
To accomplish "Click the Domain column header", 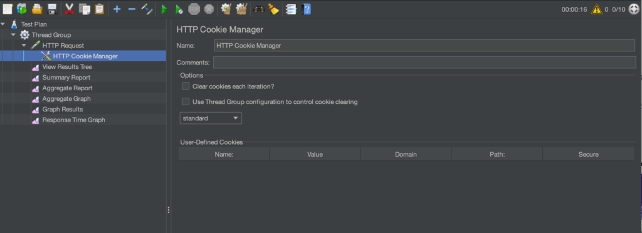I will point(406,154).
